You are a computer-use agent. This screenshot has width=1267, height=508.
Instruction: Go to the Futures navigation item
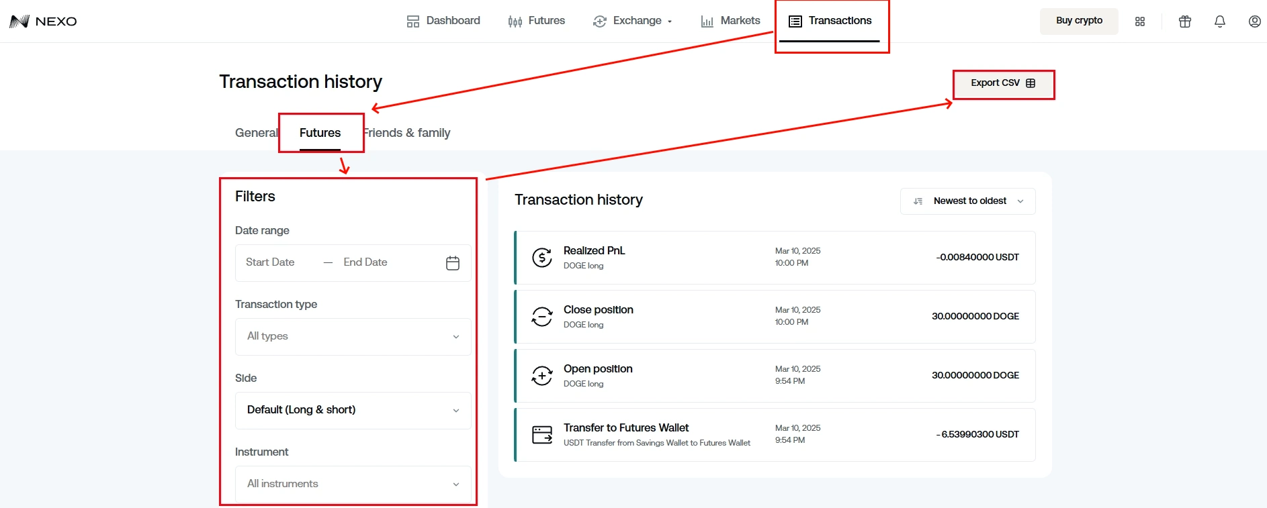(537, 21)
